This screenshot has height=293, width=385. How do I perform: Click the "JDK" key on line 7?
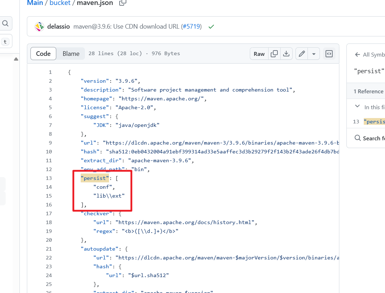click(101, 125)
